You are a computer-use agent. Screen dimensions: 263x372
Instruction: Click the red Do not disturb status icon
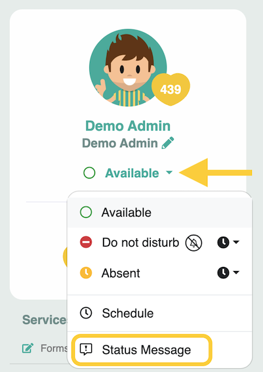86,242
